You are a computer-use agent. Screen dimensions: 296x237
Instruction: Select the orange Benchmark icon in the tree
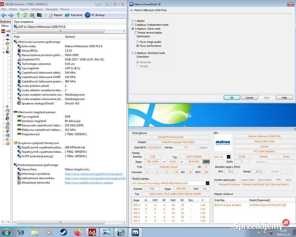[8, 144]
